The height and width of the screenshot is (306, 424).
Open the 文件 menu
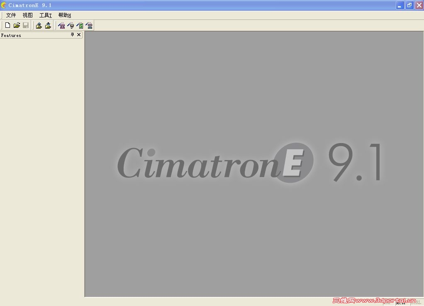click(x=11, y=15)
